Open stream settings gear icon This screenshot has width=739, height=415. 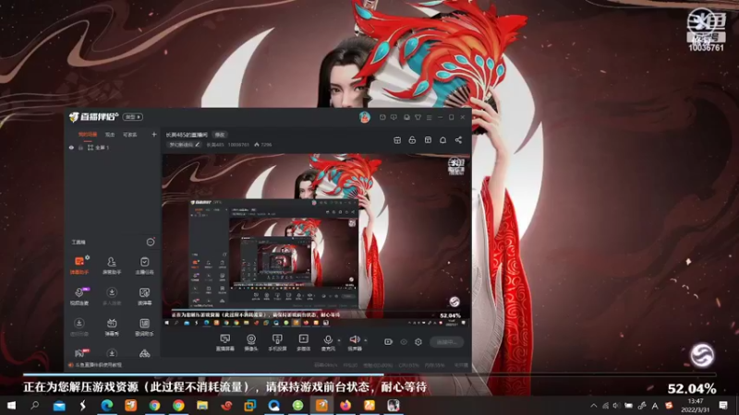[418, 342]
